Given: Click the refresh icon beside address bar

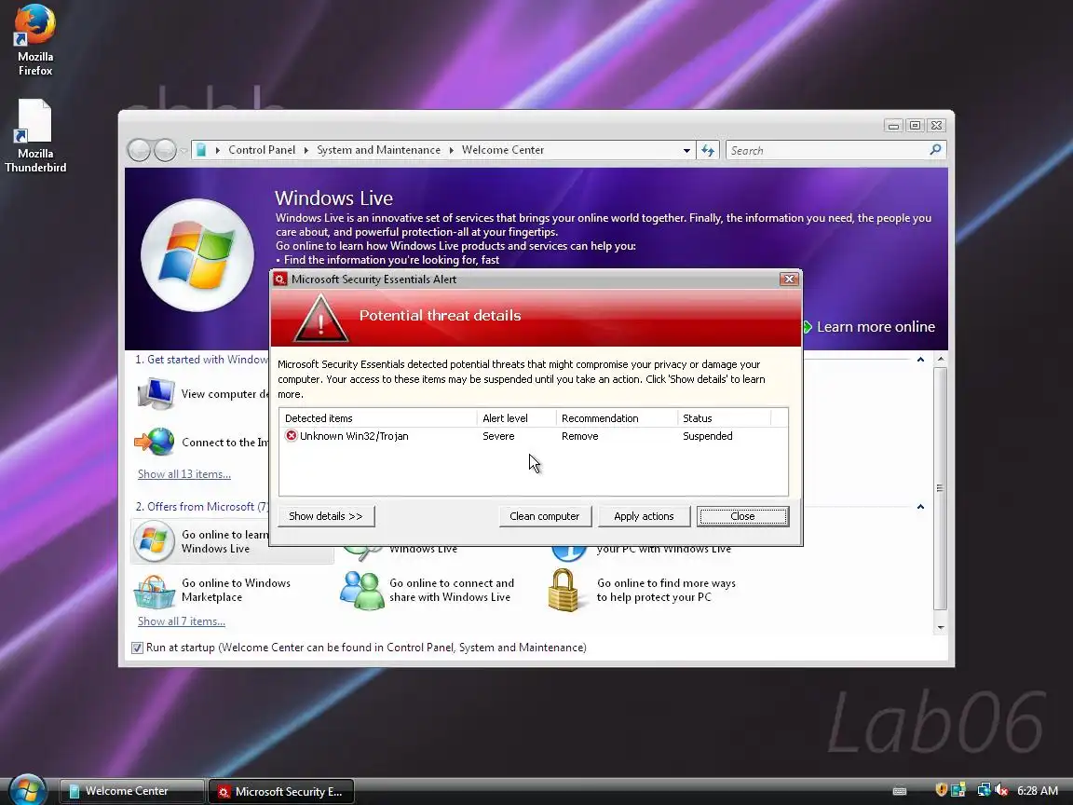Looking at the screenshot, I should (x=708, y=150).
